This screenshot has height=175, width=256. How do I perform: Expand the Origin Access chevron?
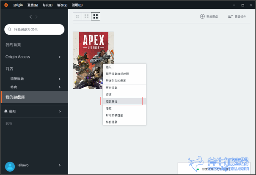(x=60, y=57)
